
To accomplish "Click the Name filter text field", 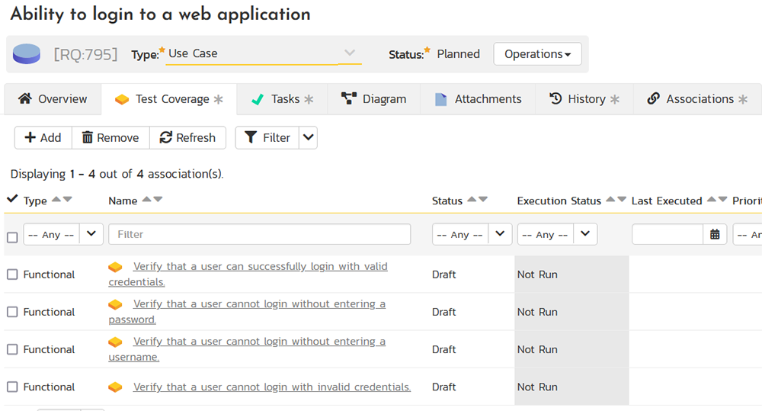I will click(x=259, y=234).
